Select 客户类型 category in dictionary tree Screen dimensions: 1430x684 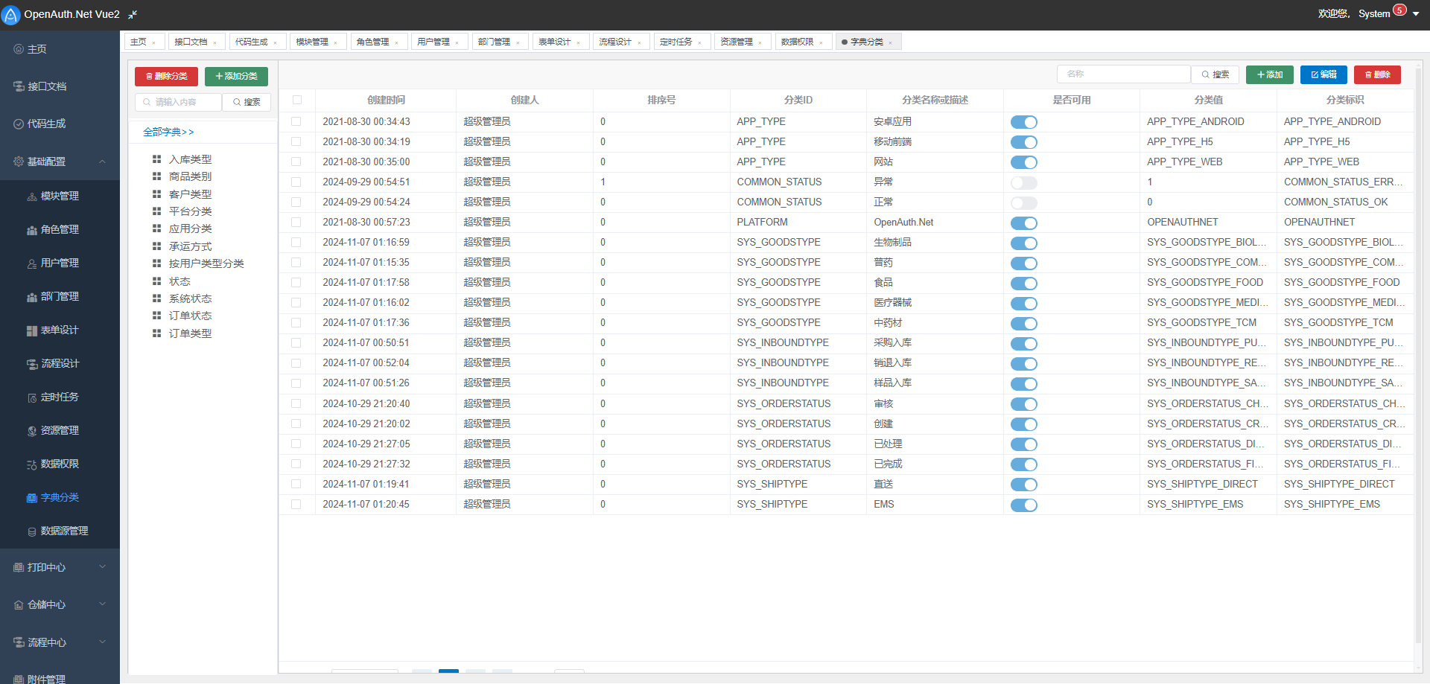coord(190,194)
